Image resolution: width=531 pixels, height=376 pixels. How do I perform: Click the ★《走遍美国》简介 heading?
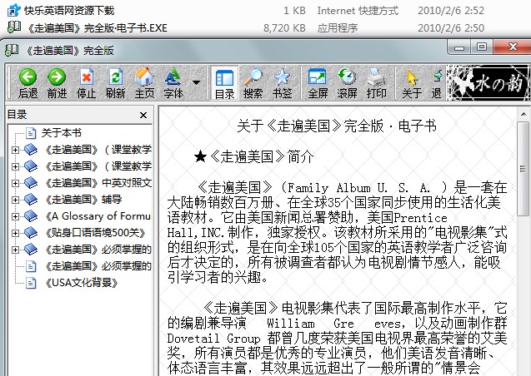click(254, 156)
